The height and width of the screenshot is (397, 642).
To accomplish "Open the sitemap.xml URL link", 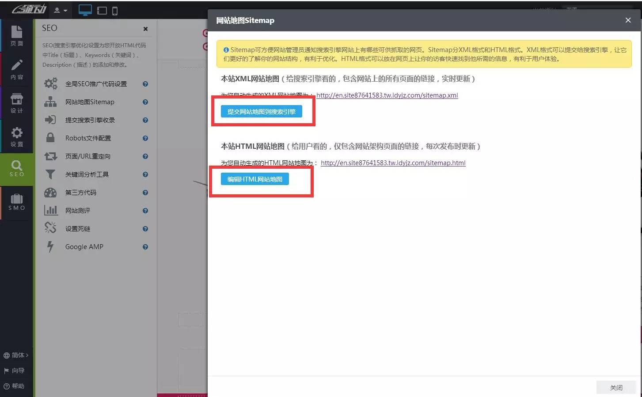I will (x=387, y=95).
